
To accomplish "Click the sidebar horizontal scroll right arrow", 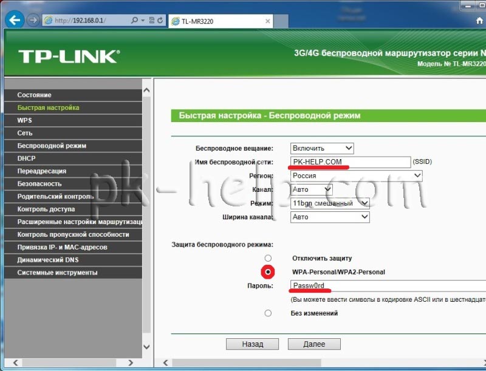I will coord(131,362).
